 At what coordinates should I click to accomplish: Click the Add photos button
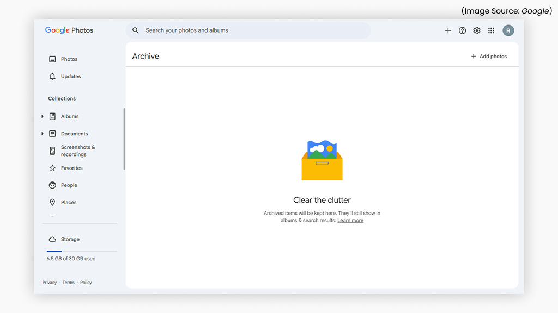point(489,56)
